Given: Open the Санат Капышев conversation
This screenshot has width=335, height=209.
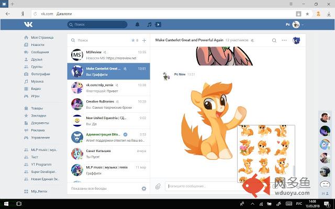Looking at the screenshot, I should tap(108, 154).
